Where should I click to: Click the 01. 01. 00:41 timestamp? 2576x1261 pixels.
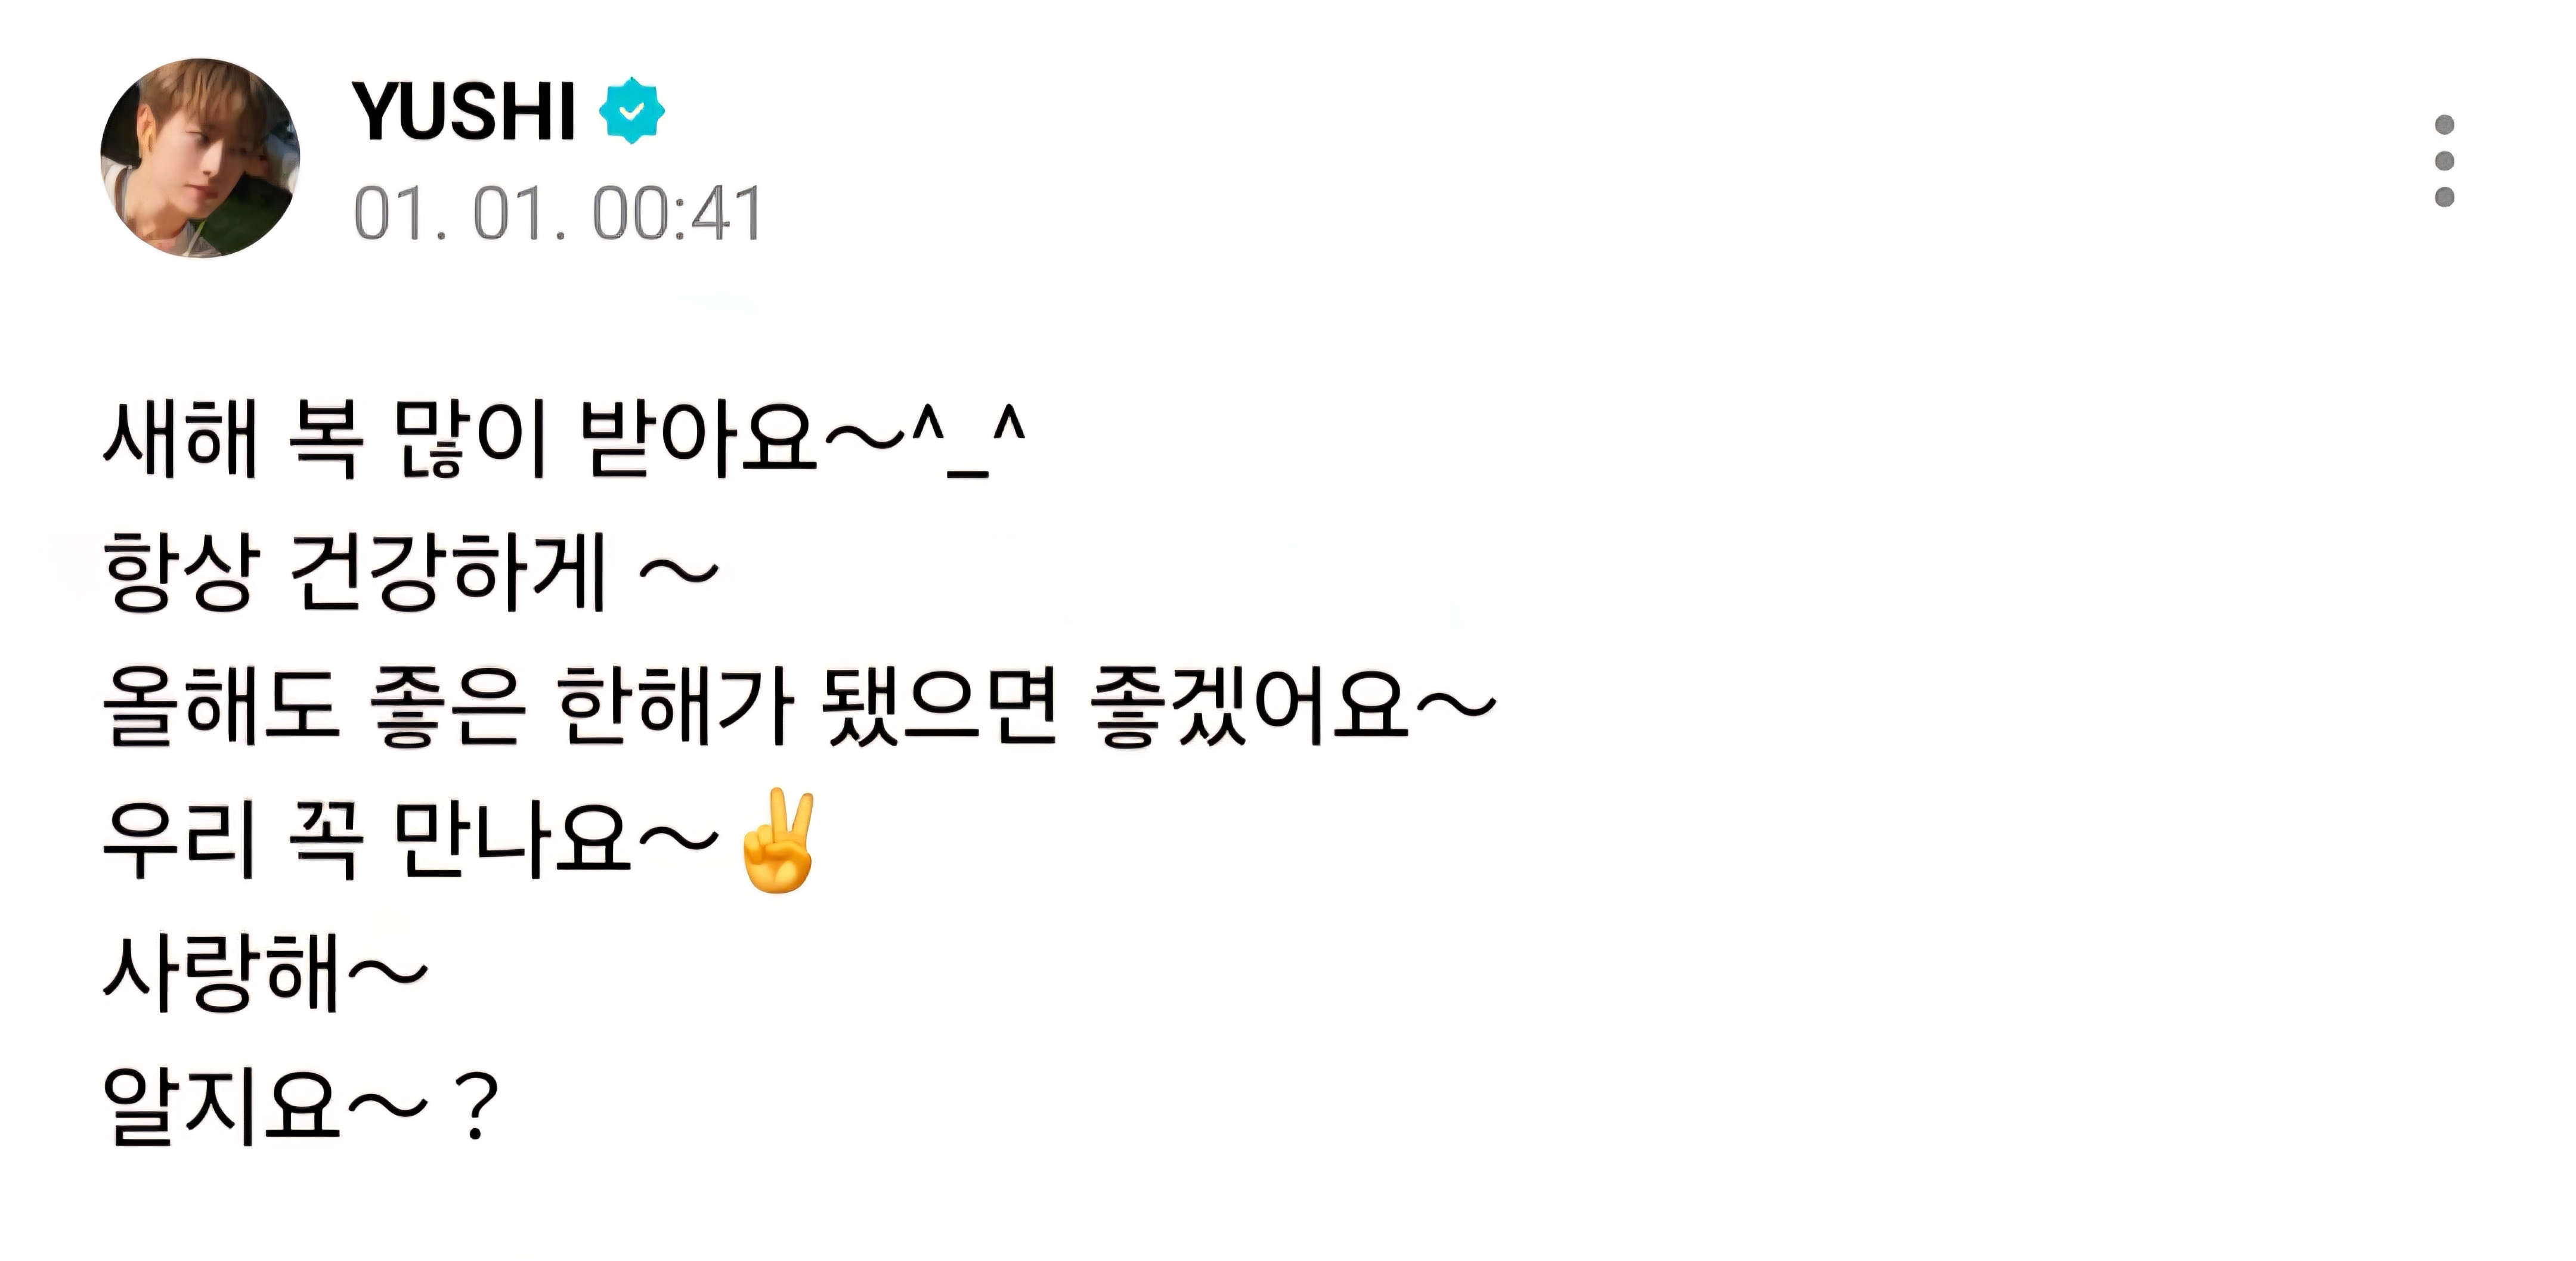coord(558,213)
